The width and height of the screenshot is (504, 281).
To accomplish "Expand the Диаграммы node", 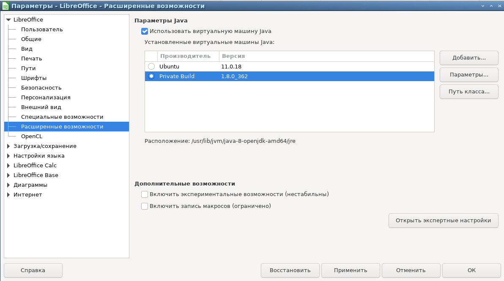I will coord(9,185).
